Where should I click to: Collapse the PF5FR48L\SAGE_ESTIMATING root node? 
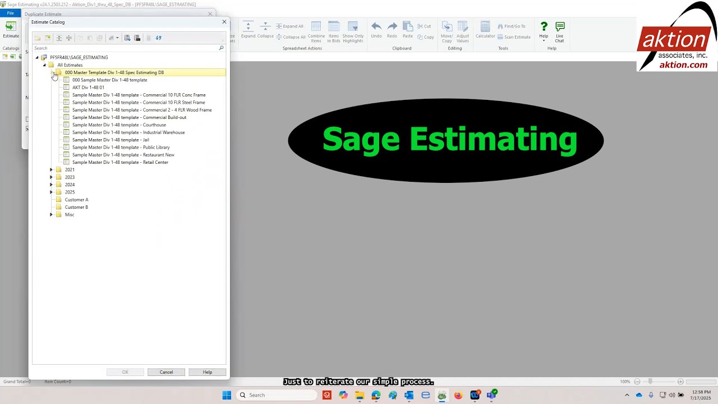(x=37, y=57)
